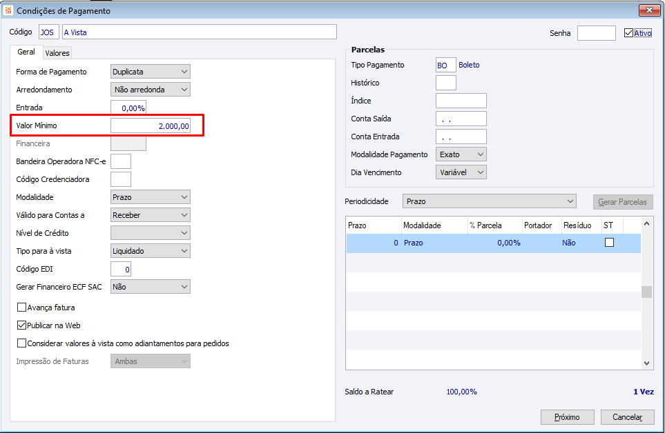Enable the Avança fatura checkbox
665x433 pixels.
tap(21, 308)
